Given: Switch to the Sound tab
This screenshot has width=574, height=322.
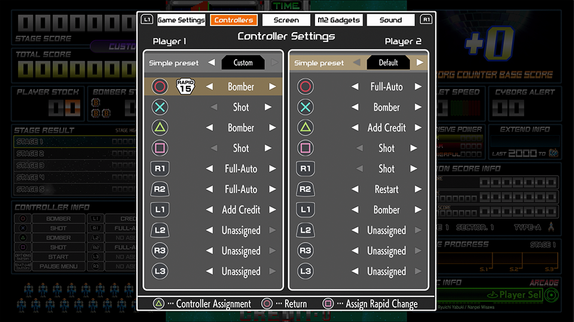Looking at the screenshot, I should click(x=390, y=20).
